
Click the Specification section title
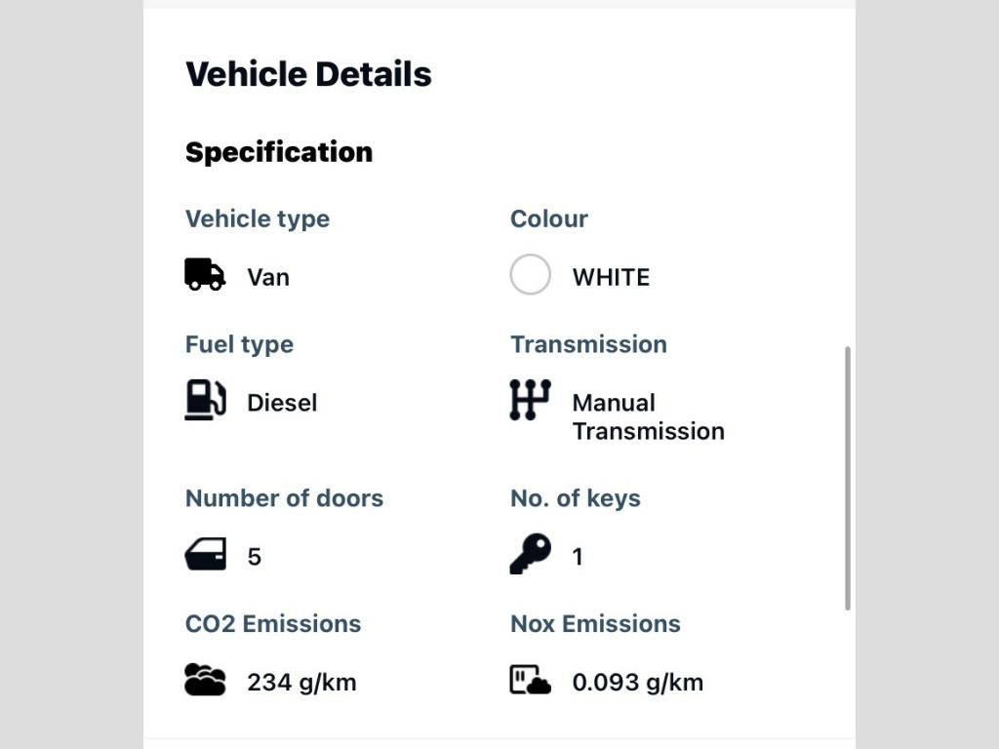point(279,152)
